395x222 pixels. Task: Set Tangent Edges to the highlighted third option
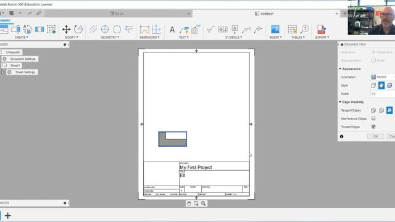(389, 110)
